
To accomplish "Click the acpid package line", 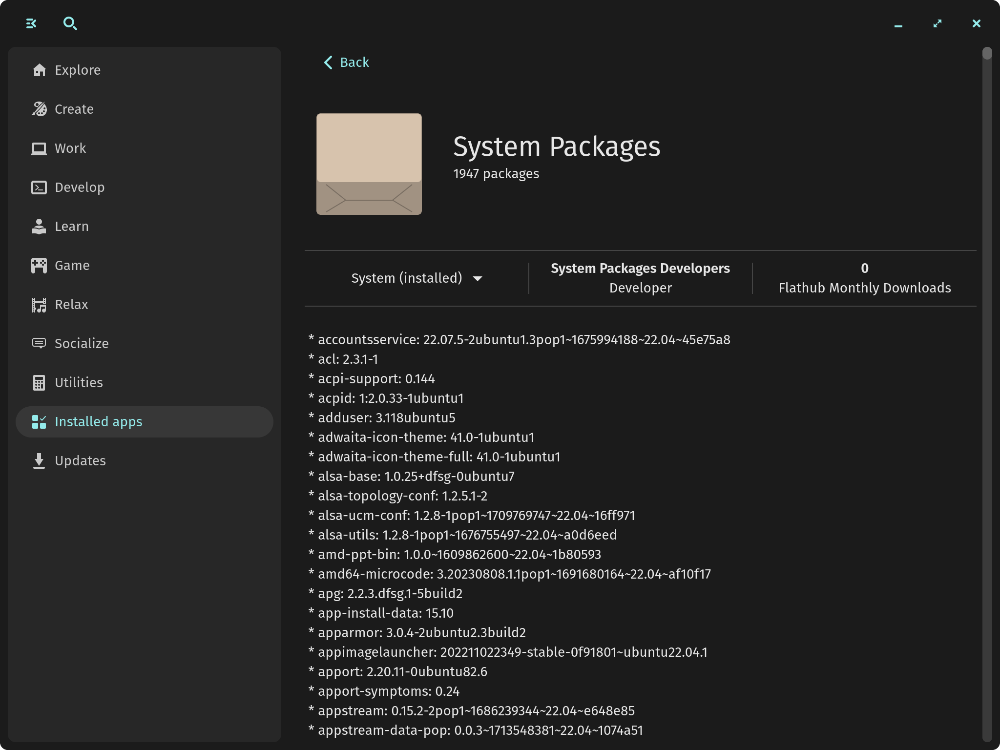I will (x=386, y=398).
